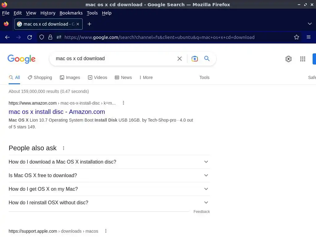
Task: Reload the current page
Action: coord(30,37)
